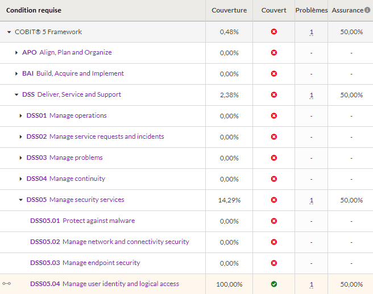Sort by the Couvert column header
This screenshot has height=294, width=373.
[274, 10]
